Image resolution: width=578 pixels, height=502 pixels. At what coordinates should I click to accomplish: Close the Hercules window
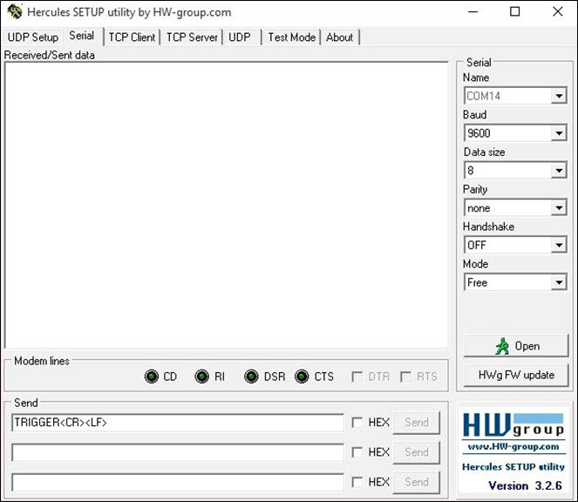558,12
